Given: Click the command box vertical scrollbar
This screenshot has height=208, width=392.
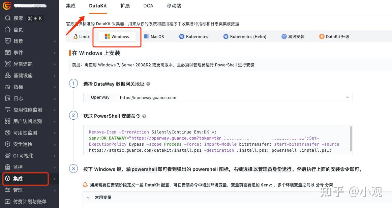Looking at the screenshot, I should (351, 139).
